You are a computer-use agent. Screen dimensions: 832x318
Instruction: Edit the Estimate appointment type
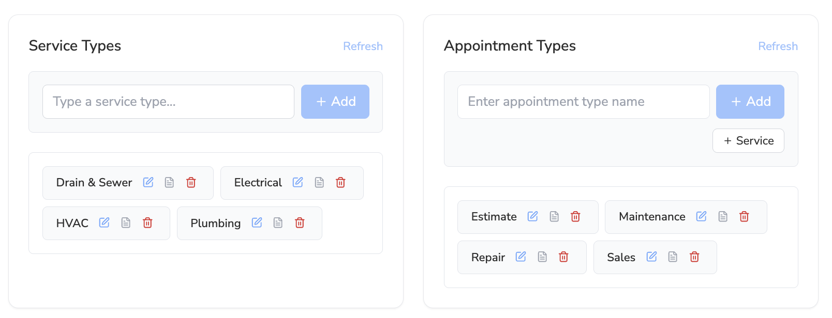[x=532, y=216]
